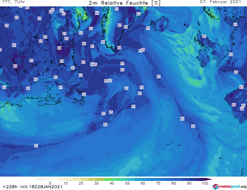247x190 pixels.
Task: Click the 90 contour label over Scotland
Action: [204, 36]
